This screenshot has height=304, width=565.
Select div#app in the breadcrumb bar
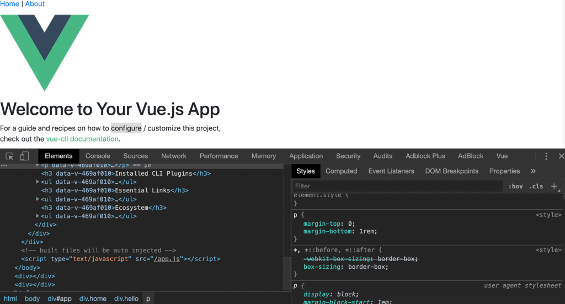pos(60,298)
